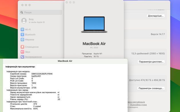Click PCB Lot Code row label

tap(17, 81)
